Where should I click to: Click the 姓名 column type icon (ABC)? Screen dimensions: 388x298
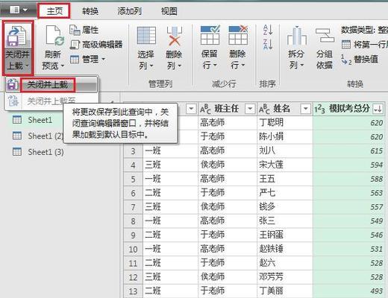pyautogui.click(x=264, y=109)
